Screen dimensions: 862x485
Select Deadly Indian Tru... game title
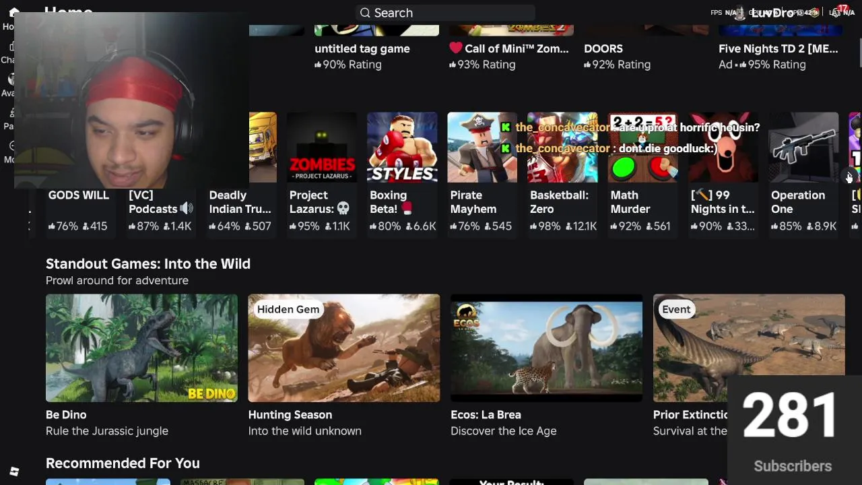coord(240,202)
